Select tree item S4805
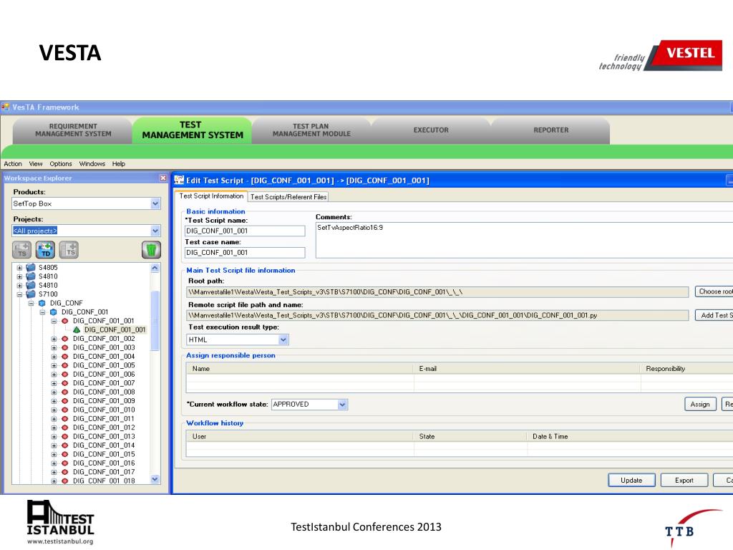Image resolution: width=733 pixels, height=550 pixels. point(48,268)
